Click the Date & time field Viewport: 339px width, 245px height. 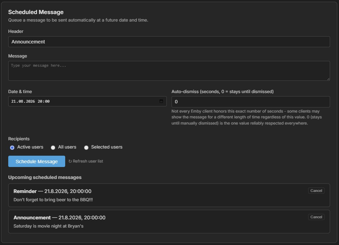(87, 101)
